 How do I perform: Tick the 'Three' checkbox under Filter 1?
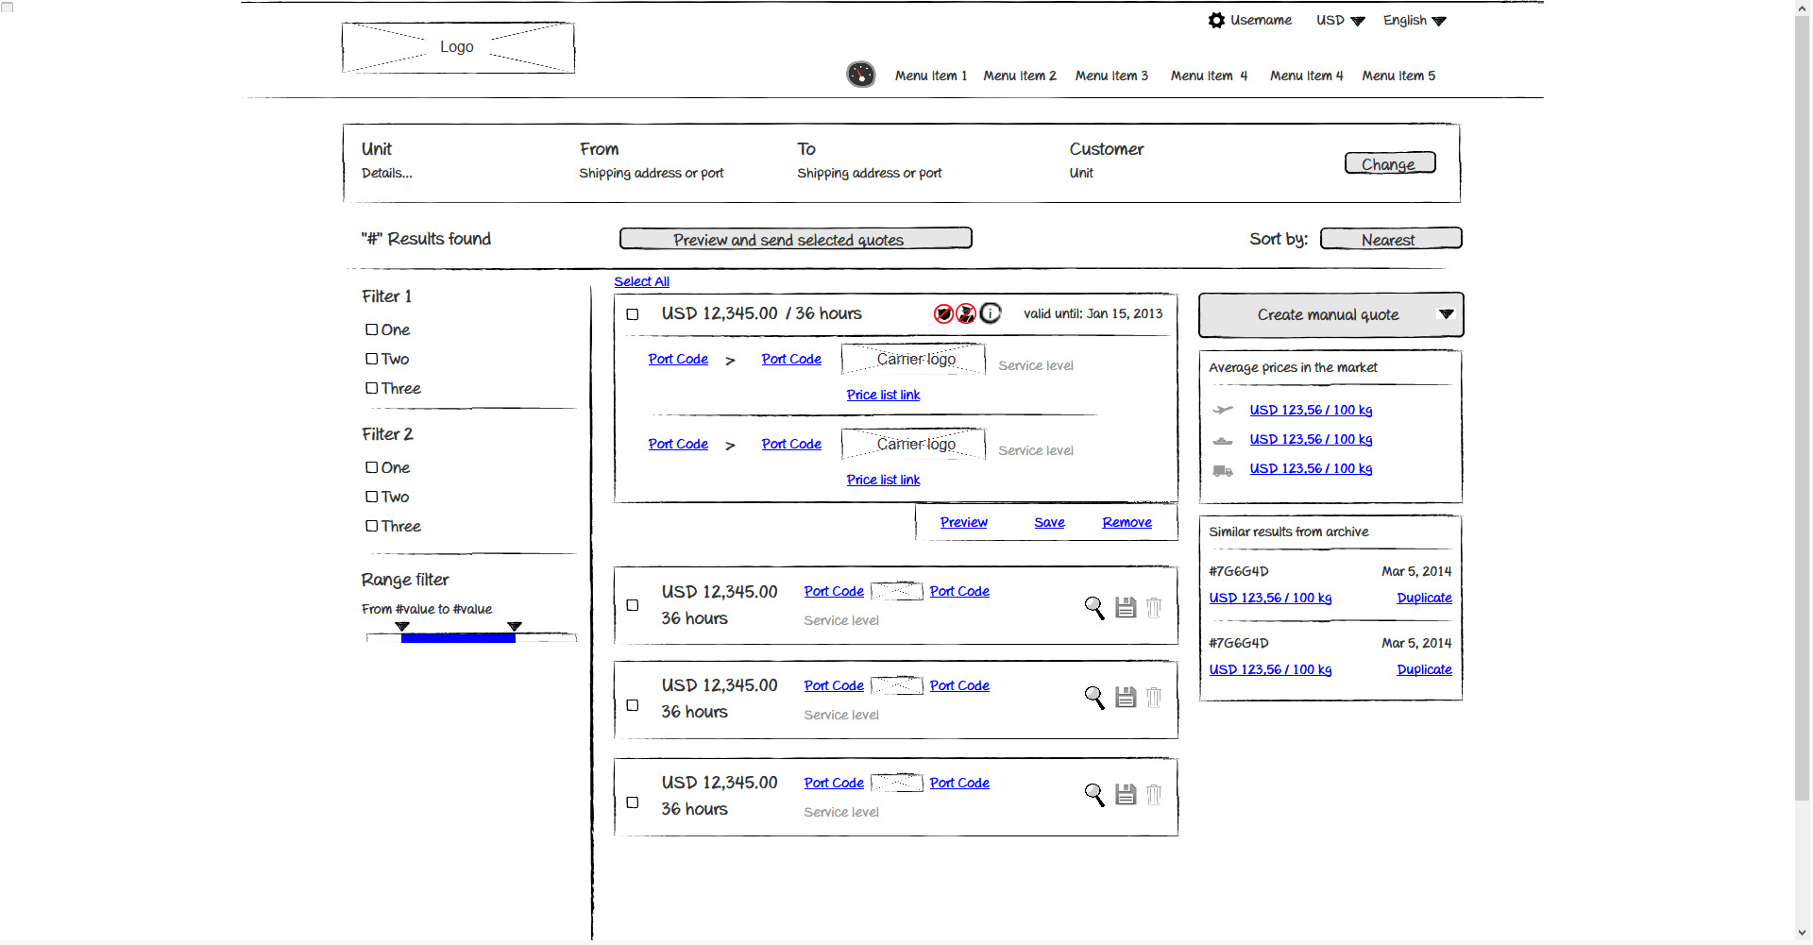click(x=372, y=388)
